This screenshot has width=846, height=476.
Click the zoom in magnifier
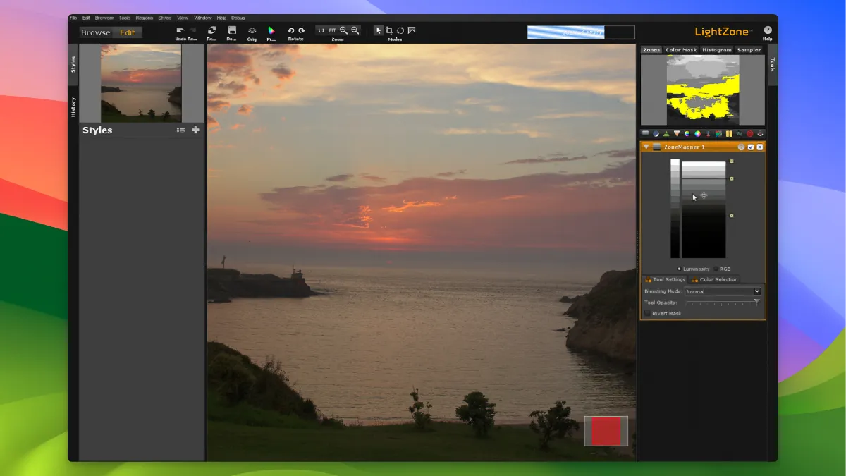(344, 30)
